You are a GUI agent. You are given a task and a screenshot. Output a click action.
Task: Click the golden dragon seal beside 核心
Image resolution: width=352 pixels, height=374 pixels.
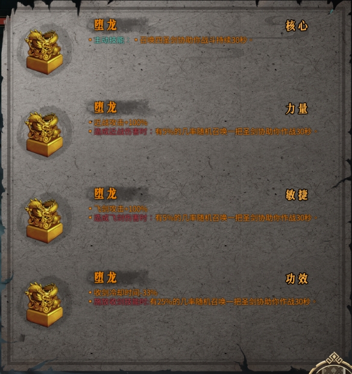click(45, 52)
